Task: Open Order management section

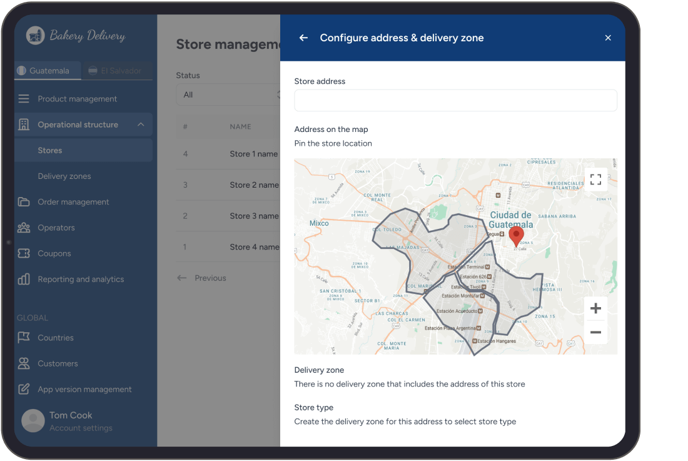Action: pos(73,202)
